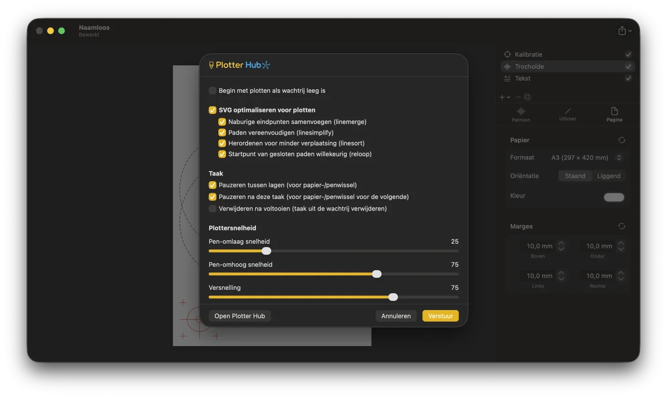Click the Open Plotter Hub button
Viewport: 667px width, 398px height.
239,316
